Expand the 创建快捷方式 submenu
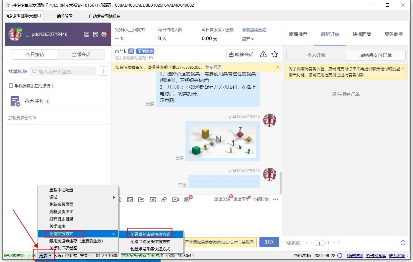Screen dimensions: 413x262 tap(78, 234)
